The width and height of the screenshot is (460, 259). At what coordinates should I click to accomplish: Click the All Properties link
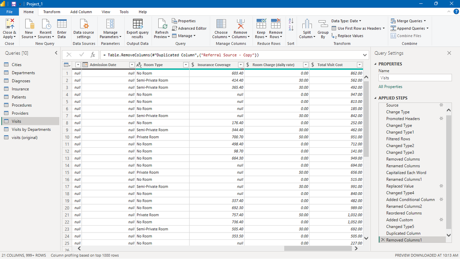pyautogui.click(x=390, y=87)
